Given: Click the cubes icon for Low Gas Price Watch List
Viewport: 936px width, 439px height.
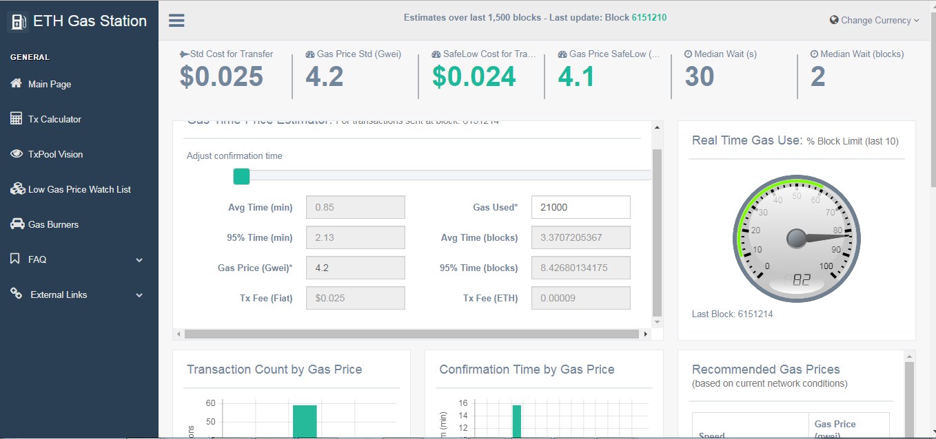Looking at the screenshot, I should point(17,189).
